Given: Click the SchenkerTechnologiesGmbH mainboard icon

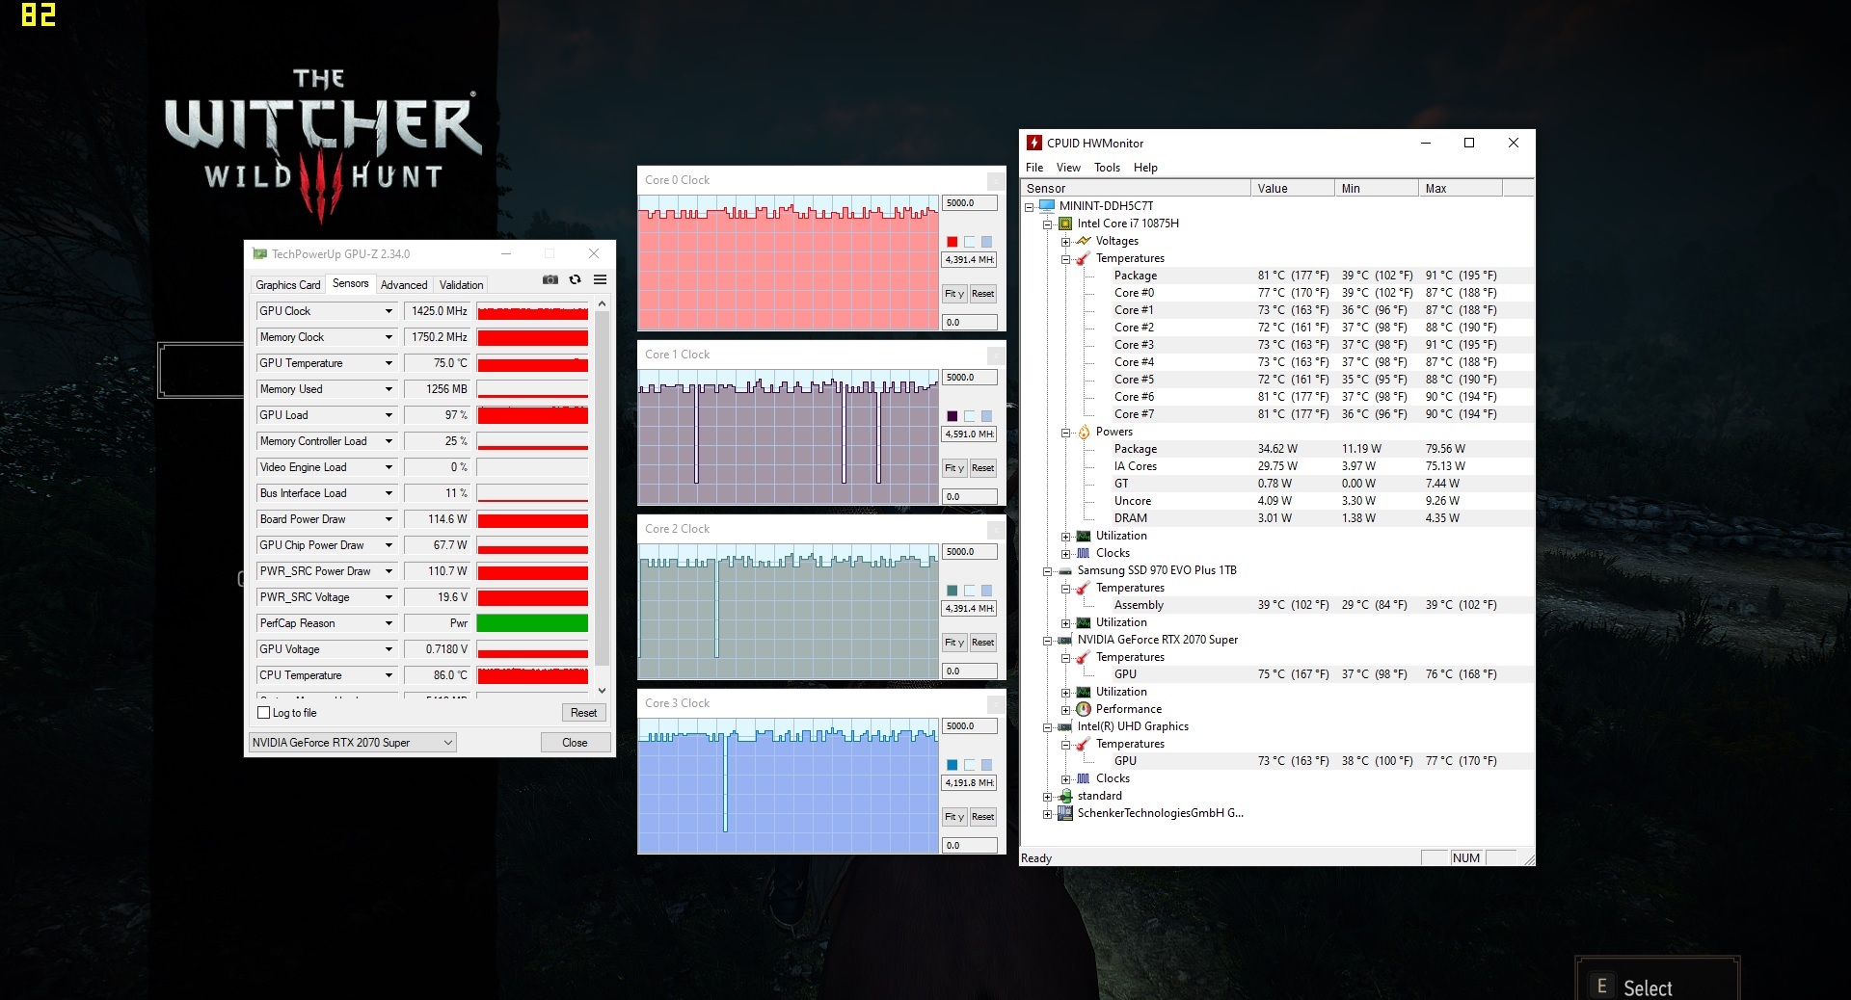Looking at the screenshot, I should 1065,813.
